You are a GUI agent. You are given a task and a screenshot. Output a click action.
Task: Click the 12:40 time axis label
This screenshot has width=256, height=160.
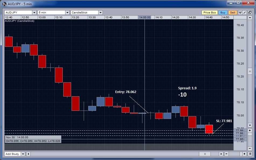[x=9, y=17]
